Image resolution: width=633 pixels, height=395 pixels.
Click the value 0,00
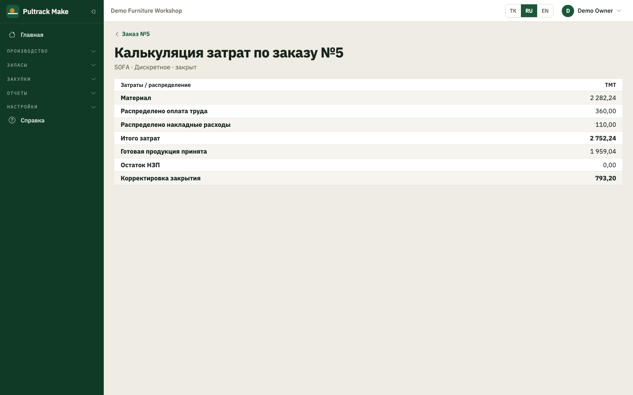[609, 165]
